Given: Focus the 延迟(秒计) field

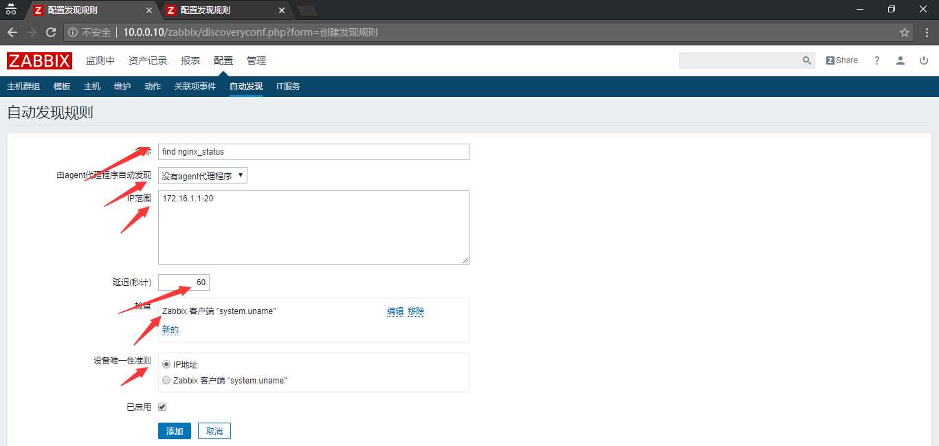Looking at the screenshot, I should coord(184,282).
